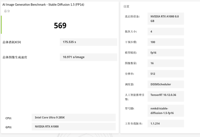Click the benchmark score 569
This screenshot has height=137, width=200.
[60, 26]
